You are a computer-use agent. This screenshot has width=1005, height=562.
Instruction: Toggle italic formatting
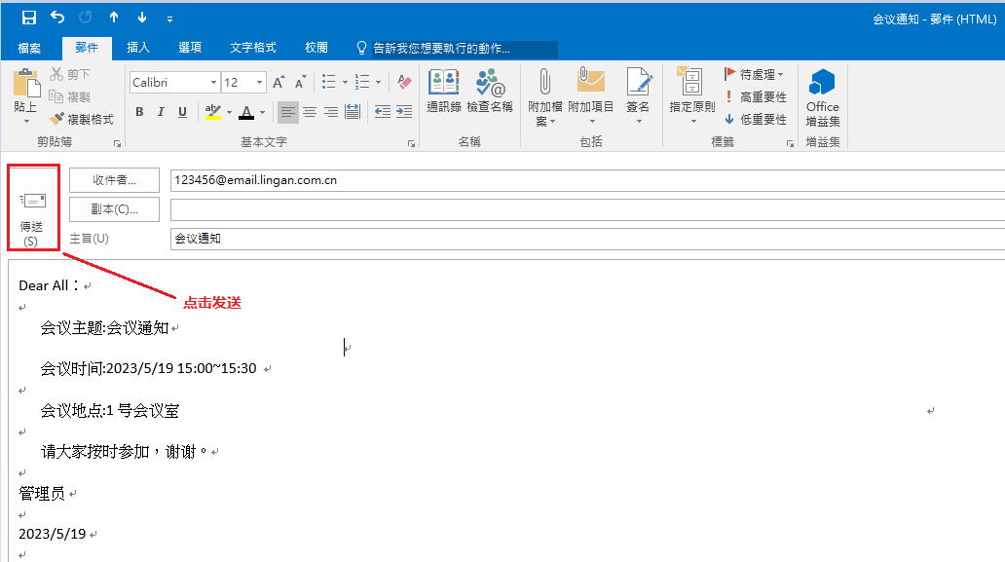[x=161, y=112]
